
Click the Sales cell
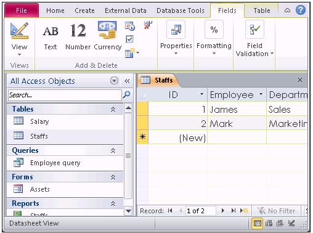click(288, 109)
